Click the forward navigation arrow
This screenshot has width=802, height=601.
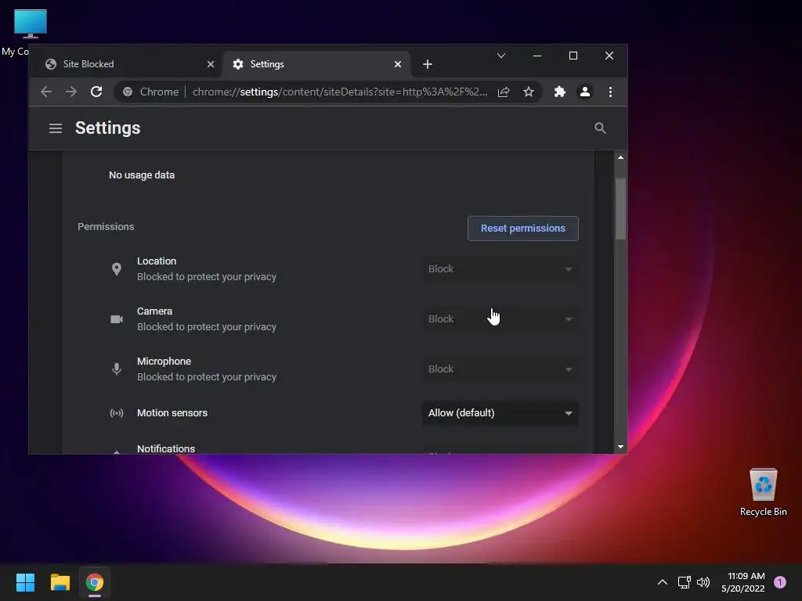coord(71,92)
